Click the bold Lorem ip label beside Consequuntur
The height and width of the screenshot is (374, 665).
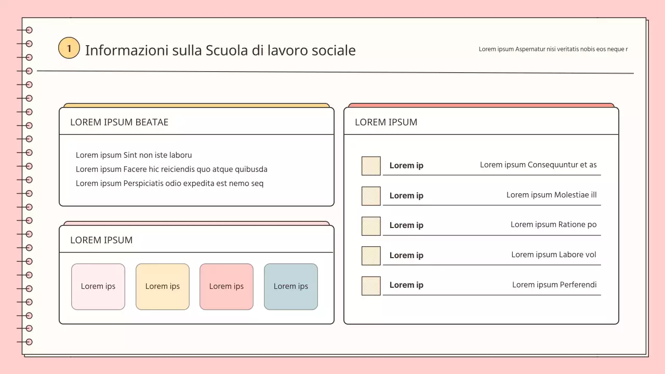click(x=406, y=165)
